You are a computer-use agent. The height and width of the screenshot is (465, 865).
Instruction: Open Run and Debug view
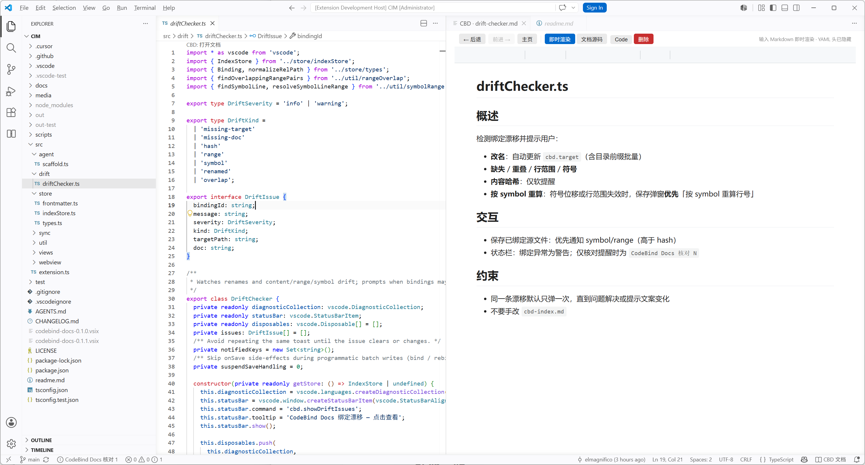(11, 91)
